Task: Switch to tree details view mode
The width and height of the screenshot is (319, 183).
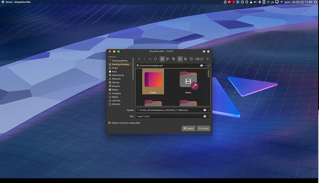Action: pos(173,59)
